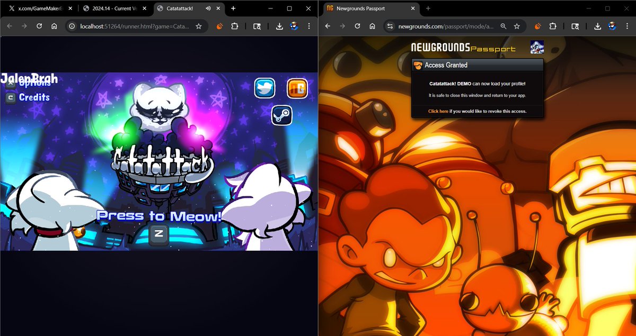Open tab search icon in localhost window
Viewport: 636px width, 336px height.
click(257, 26)
